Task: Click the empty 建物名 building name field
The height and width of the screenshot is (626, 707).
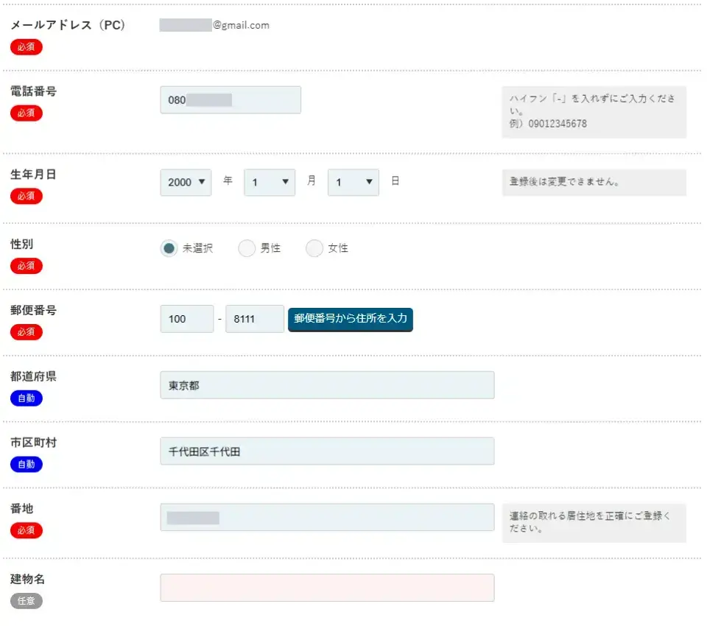Action: 327,587
